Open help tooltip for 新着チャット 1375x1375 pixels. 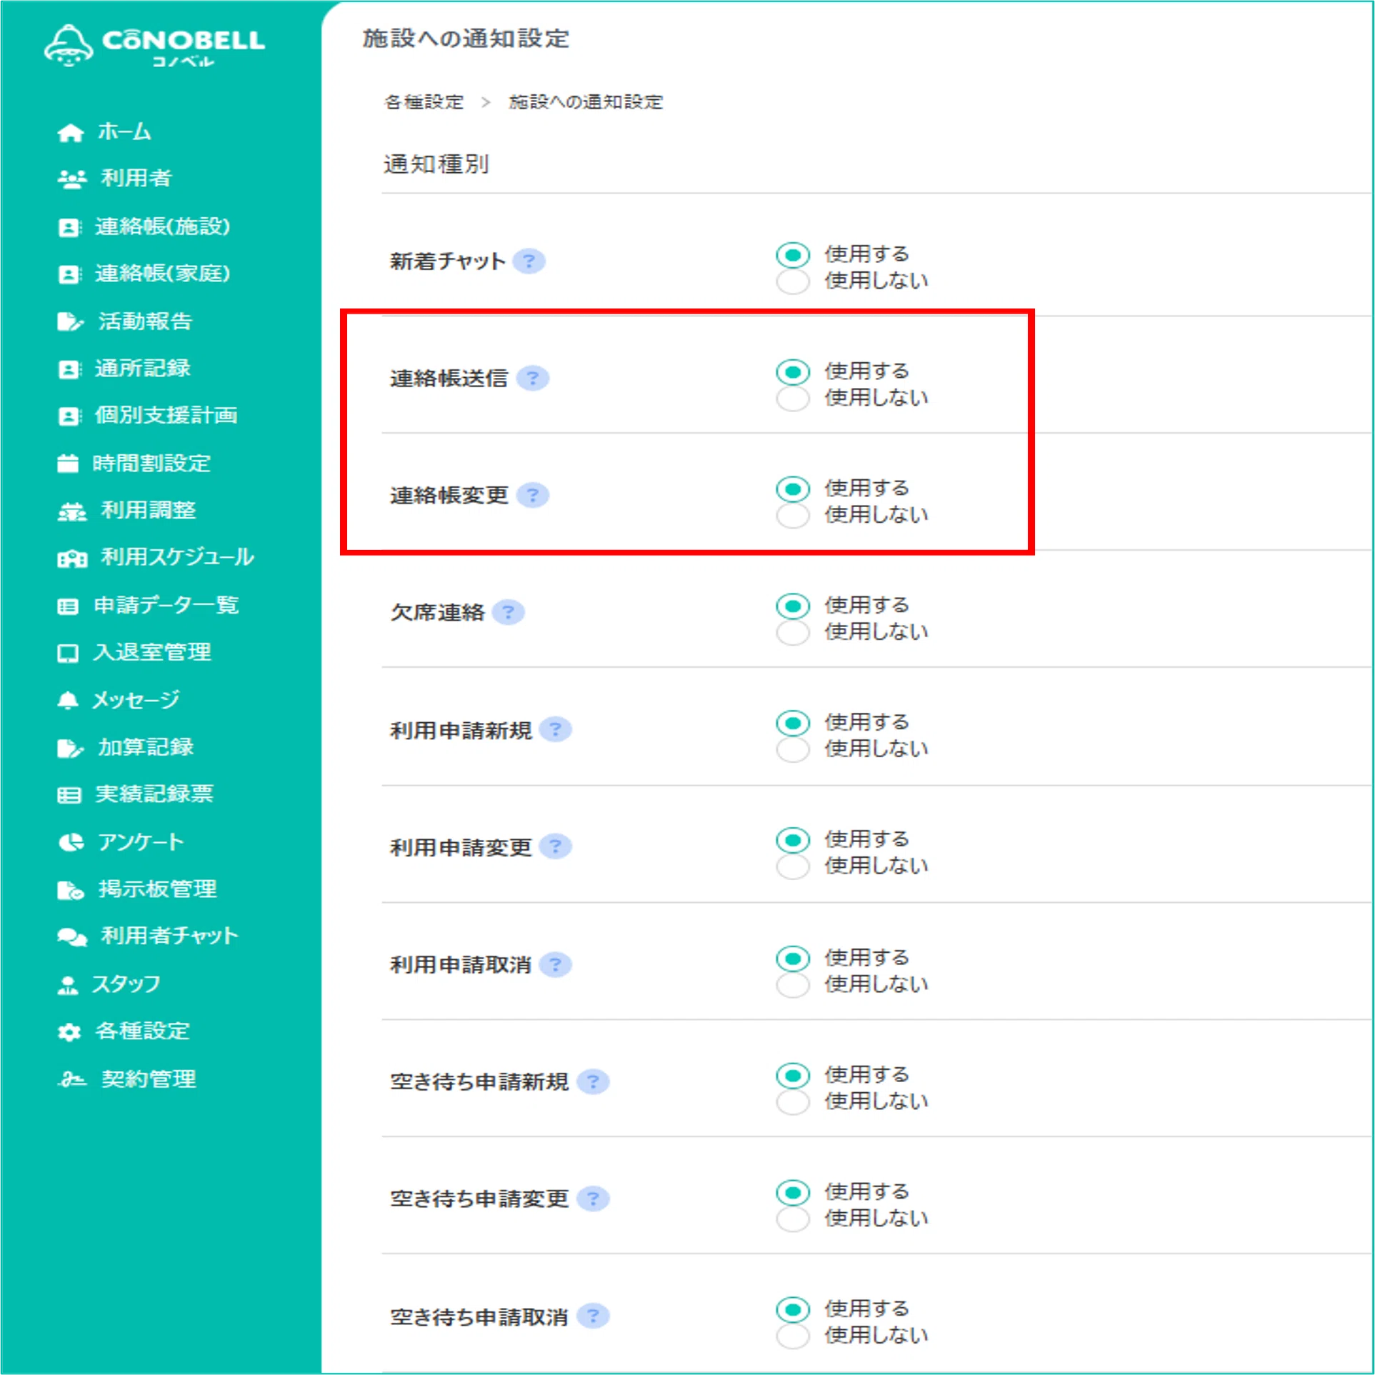pyautogui.click(x=529, y=261)
